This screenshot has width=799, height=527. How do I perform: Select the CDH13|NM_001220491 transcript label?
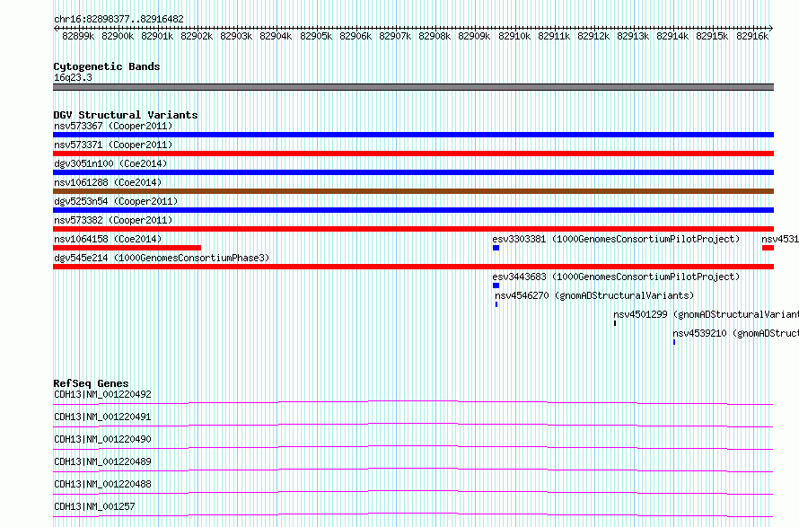click(x=102, y=417)
